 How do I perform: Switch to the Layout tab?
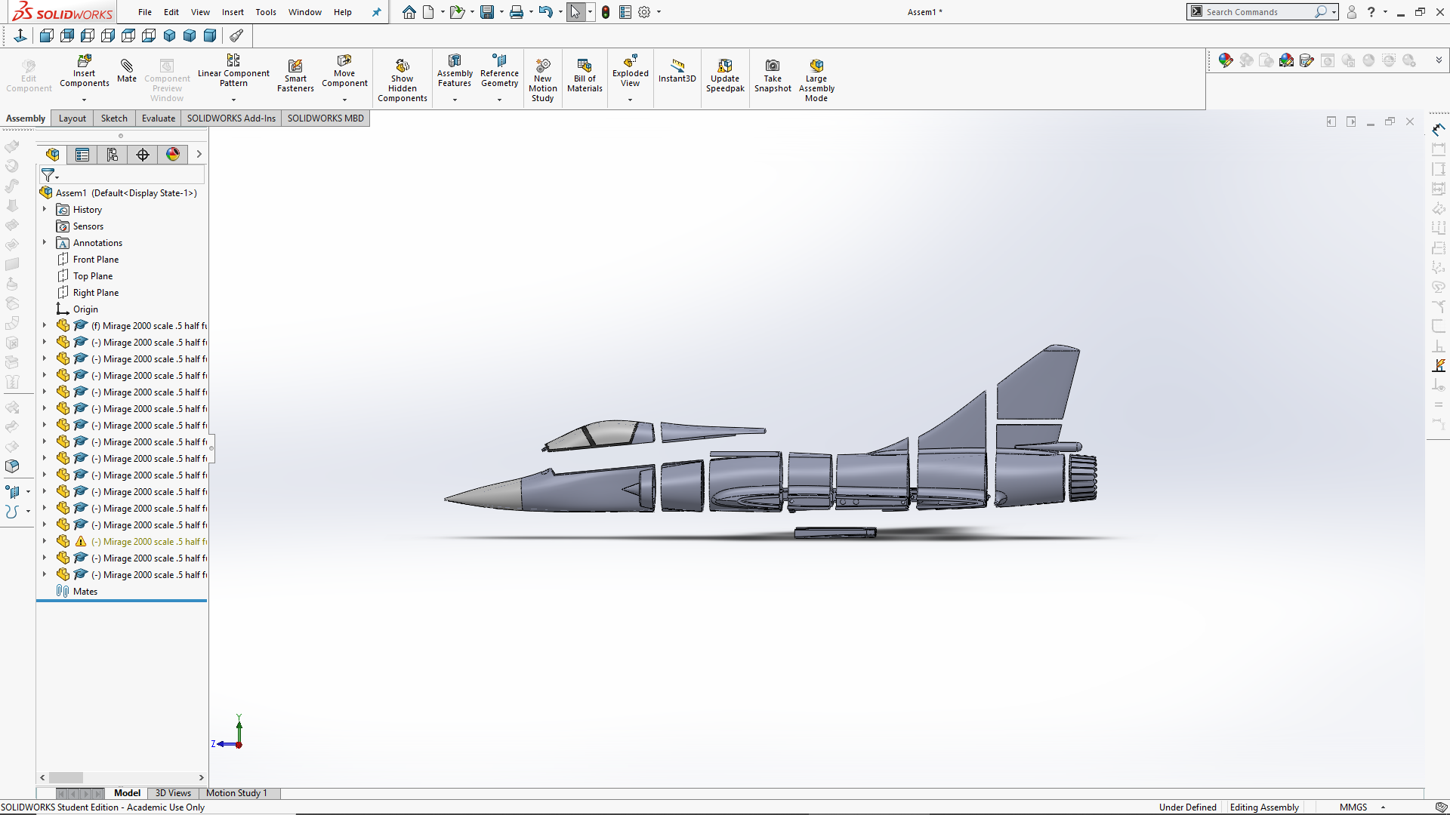72,118
